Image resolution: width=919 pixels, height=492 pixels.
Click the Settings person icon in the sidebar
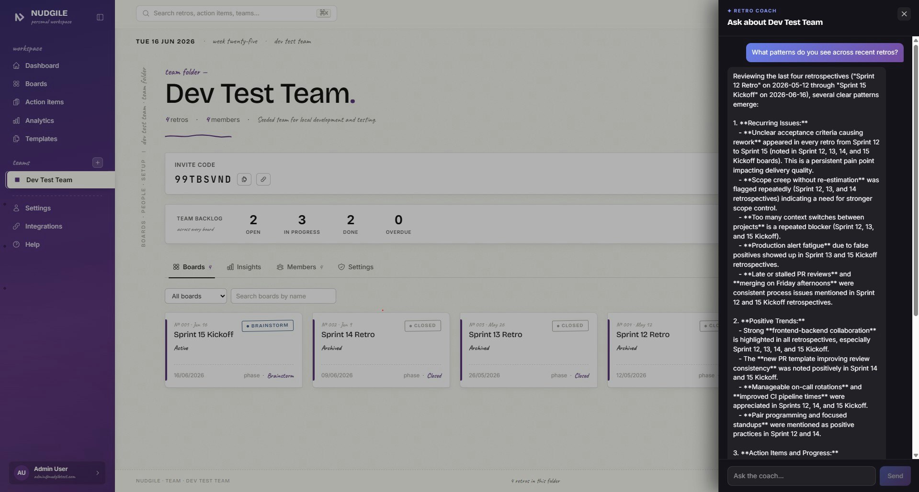(x=16, y=208)
